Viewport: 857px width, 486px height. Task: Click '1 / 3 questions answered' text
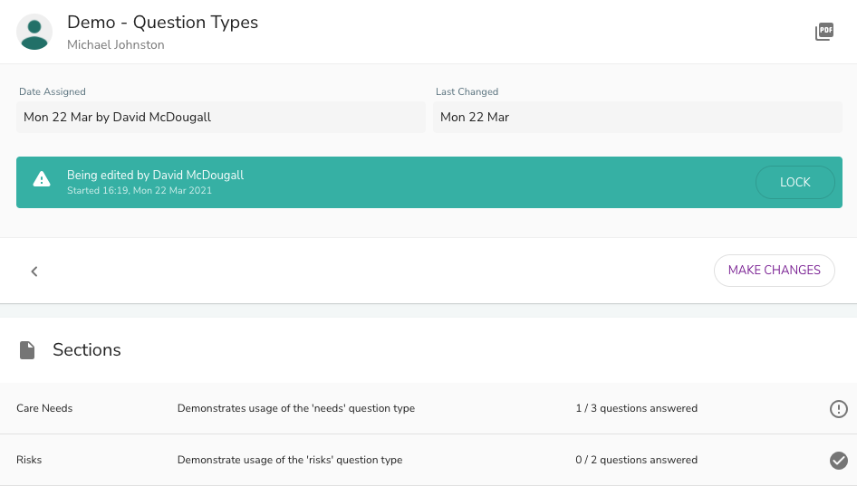coord(636,408)
